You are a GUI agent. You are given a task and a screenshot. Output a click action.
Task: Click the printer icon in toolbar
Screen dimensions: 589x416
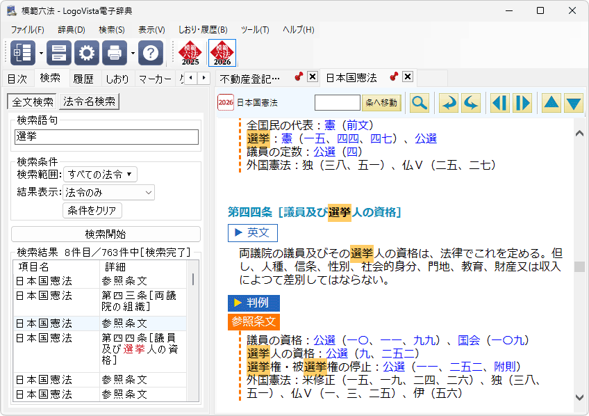(x=115, y=53)
